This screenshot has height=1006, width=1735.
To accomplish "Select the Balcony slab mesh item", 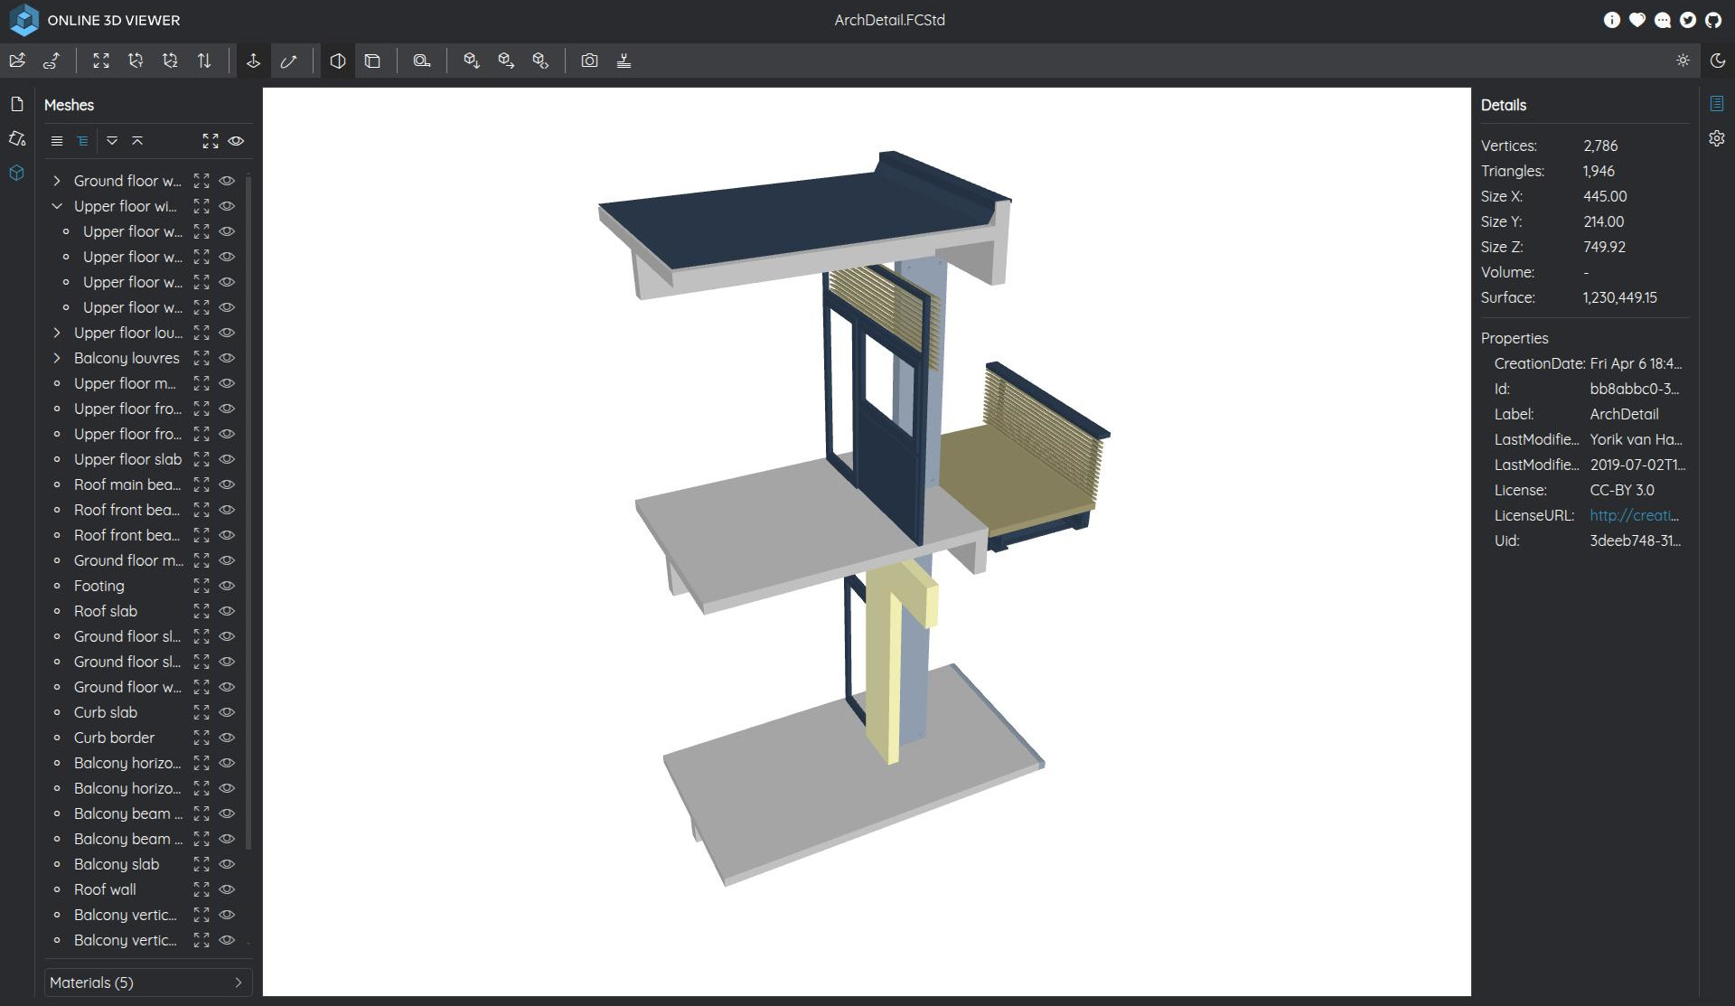I will point(117,864).
